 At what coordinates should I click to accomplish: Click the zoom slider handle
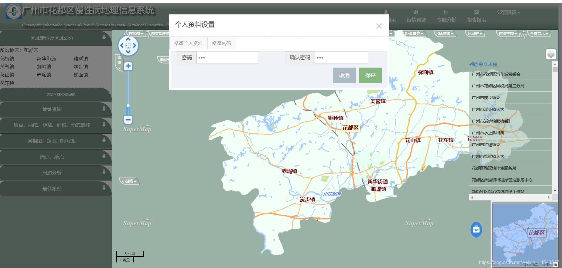pyautogui.click(x=128, y=105)
